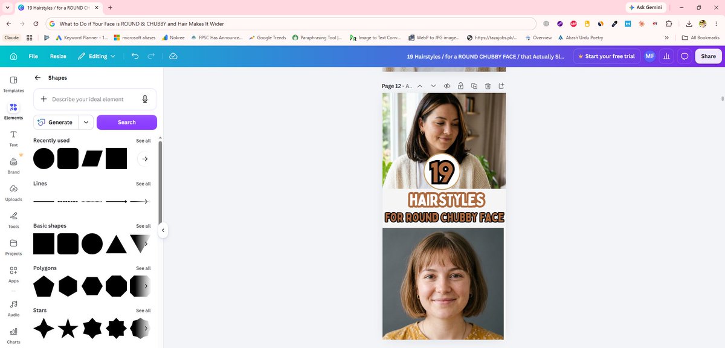Show more Polygons with arrow
725x348 pixels.
coord(145,286)
